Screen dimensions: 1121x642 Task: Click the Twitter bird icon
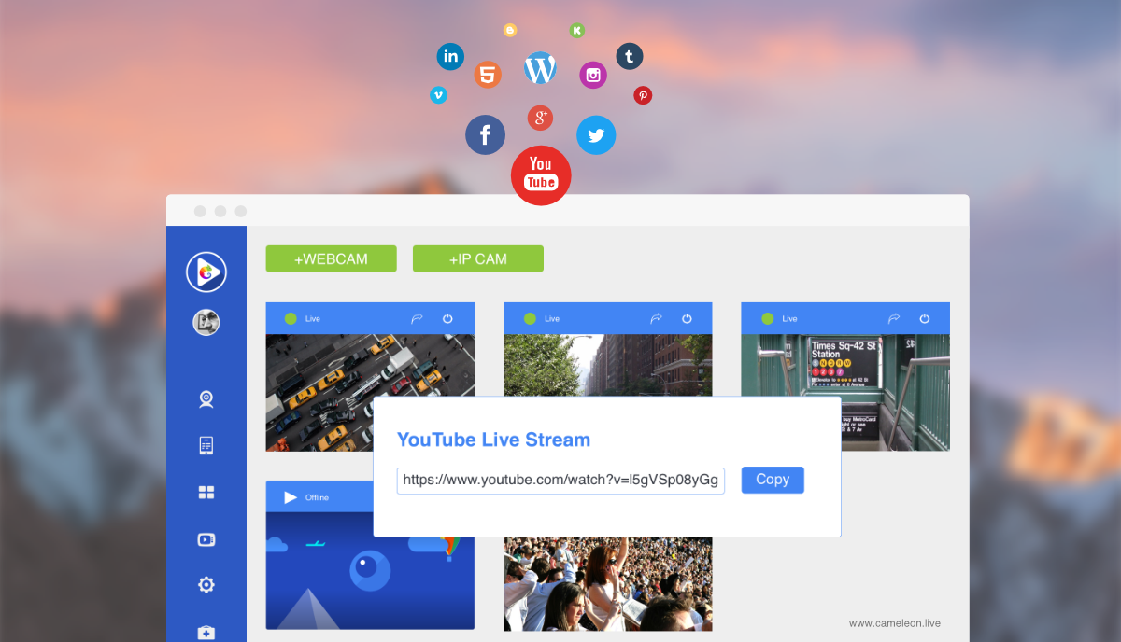pyautogui.click(x=596, y=135)
